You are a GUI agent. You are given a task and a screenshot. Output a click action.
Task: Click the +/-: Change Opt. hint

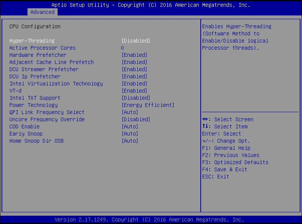pyautogui.click(x=226, y=141)
